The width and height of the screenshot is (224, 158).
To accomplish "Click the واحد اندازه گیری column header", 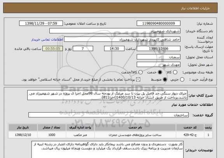I will click(x=80, y=127).
